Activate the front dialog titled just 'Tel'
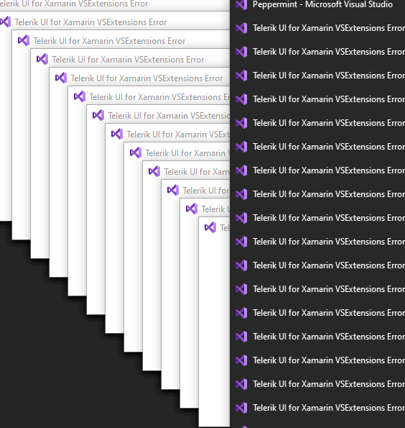 pos(225,228)
